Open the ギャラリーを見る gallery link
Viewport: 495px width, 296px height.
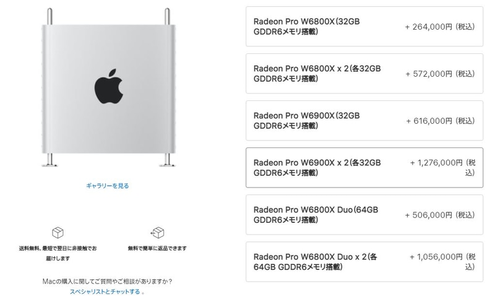[108, 186]
